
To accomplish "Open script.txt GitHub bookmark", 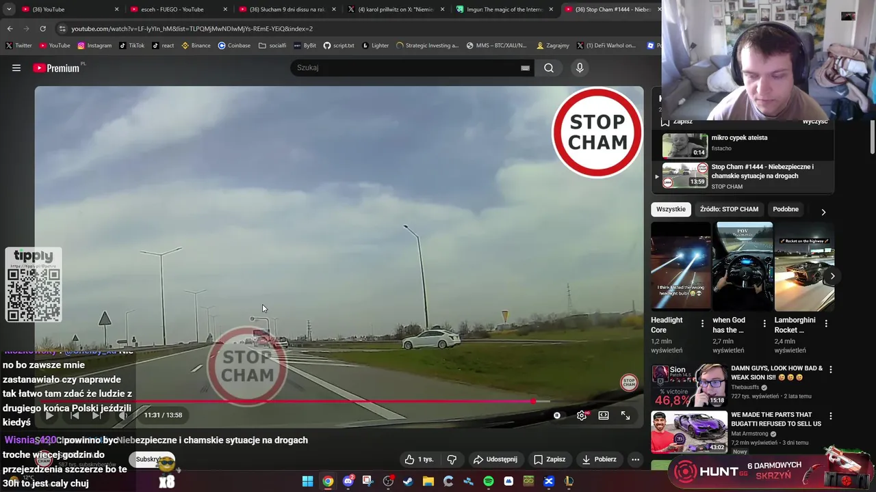I will click(339, 46).
